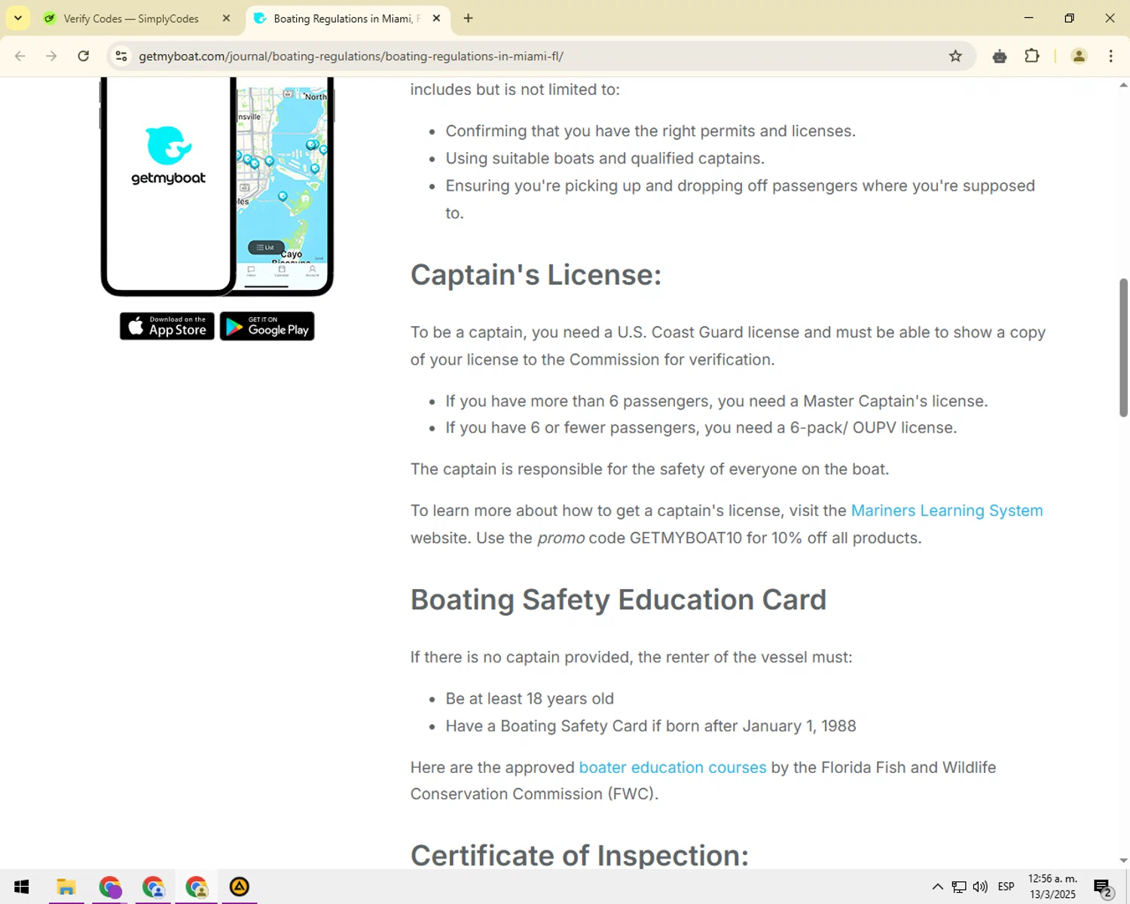Bookmark this page with the star icon

(955, 56)
